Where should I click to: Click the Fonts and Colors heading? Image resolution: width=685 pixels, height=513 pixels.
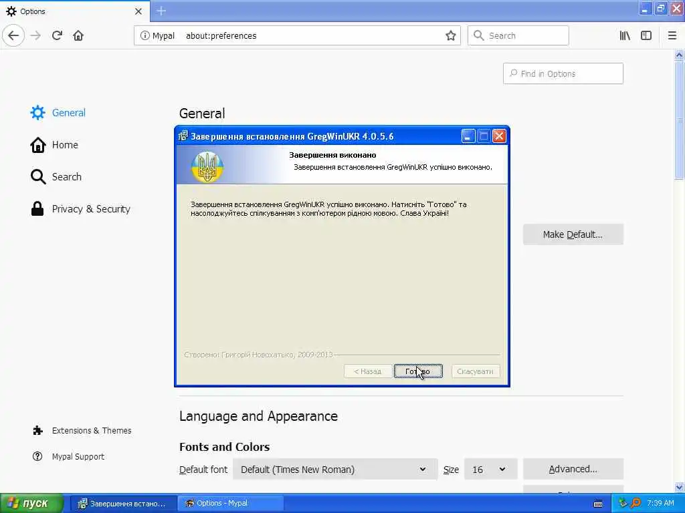pos(224,447)
